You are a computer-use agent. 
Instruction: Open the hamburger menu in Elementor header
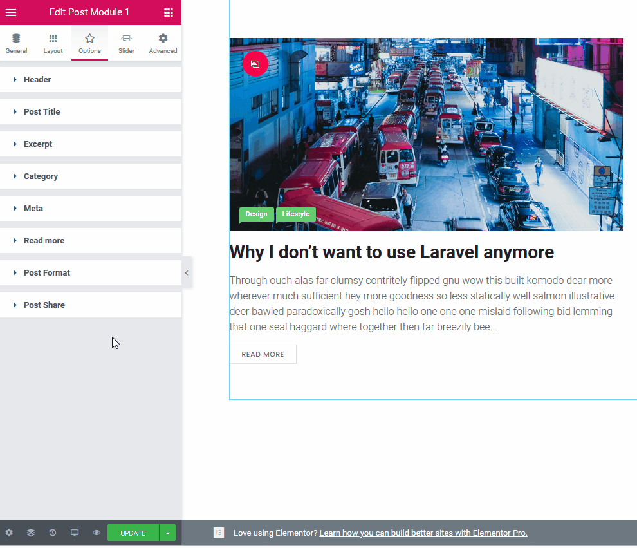pyautogui.click(x=11, y=12)
